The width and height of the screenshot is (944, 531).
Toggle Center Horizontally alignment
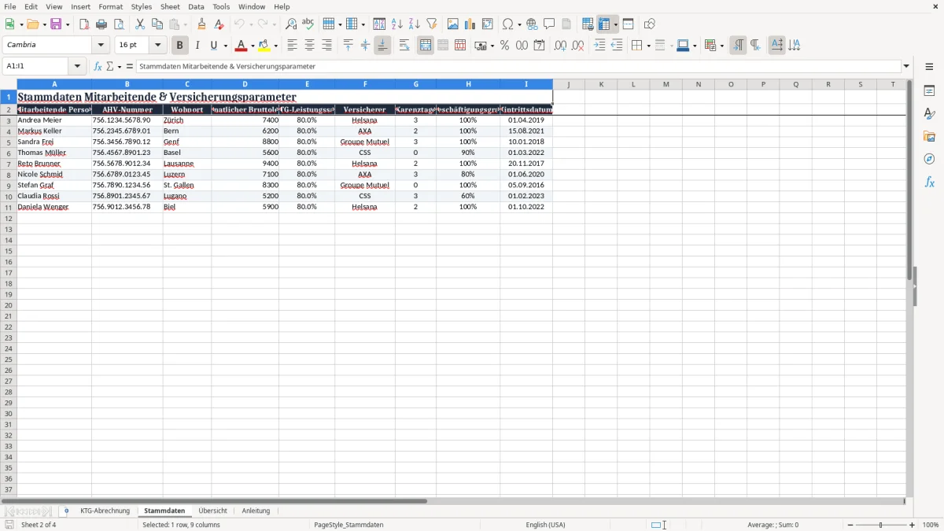click(309, 46)
